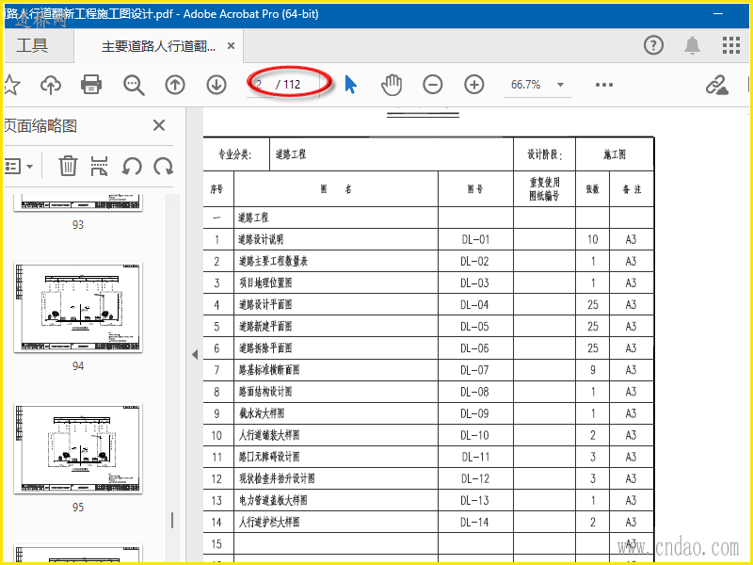
Task: Zoom out with the minus button
Action: tap(432, 85)
